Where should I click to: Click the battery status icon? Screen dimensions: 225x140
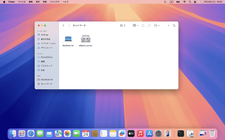pos(178,2)
